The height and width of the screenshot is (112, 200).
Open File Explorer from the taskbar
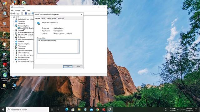79,110
